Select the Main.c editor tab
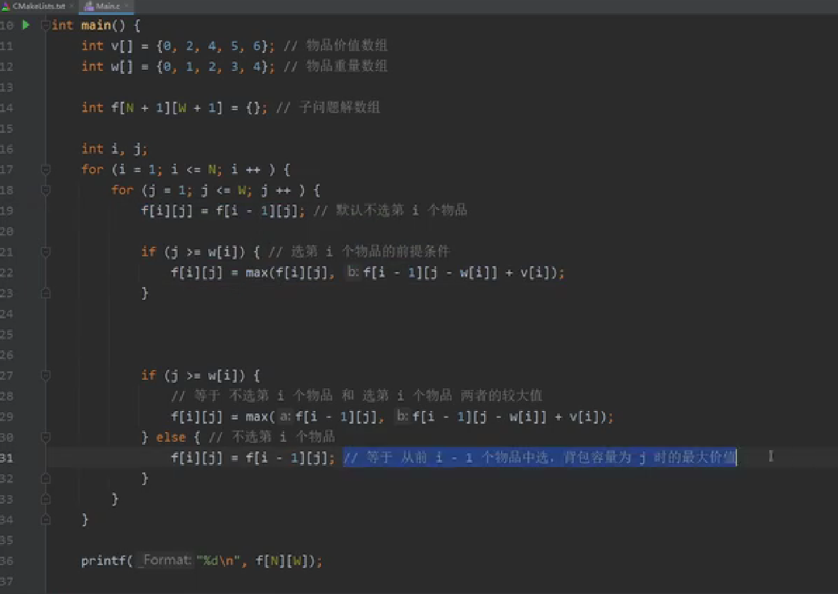This screenshot has width=838, height=594. click(x=108, y=6)
